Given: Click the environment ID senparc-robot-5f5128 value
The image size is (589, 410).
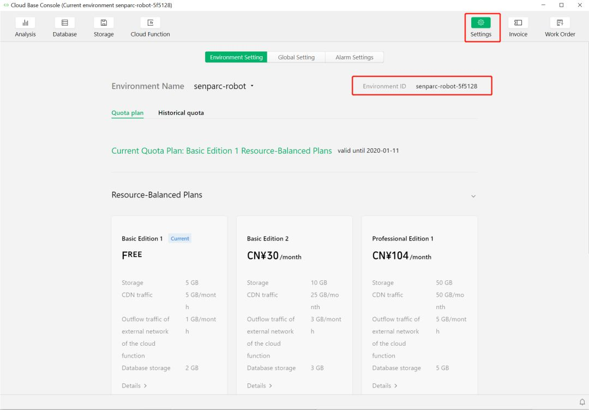Looking at the screenshot, I should point(446,86).
